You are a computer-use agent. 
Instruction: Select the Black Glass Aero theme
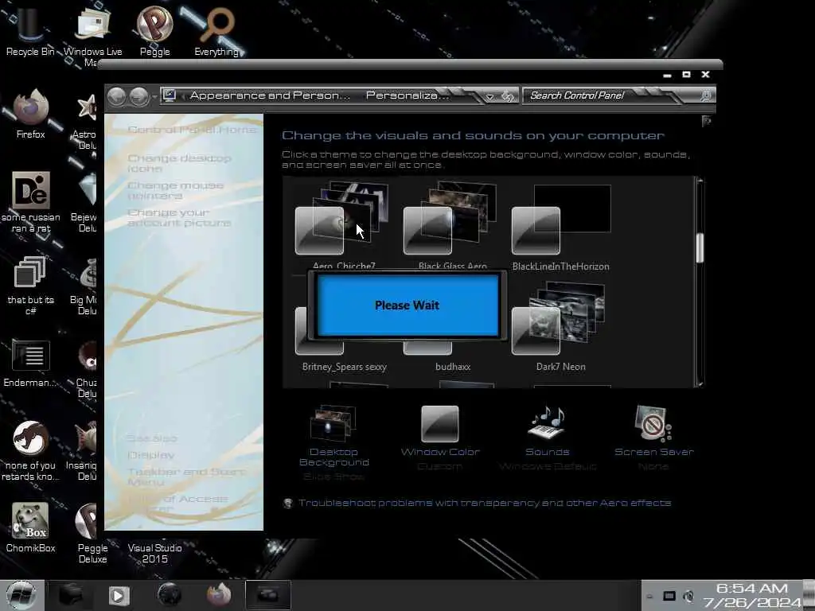452,225
